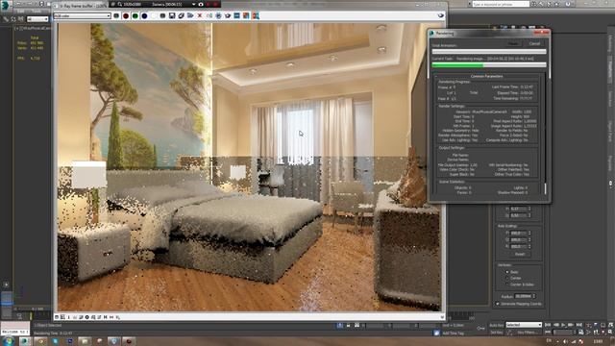
Task: Save the rendered image using the floppy icon
Action: coord(172,15)
